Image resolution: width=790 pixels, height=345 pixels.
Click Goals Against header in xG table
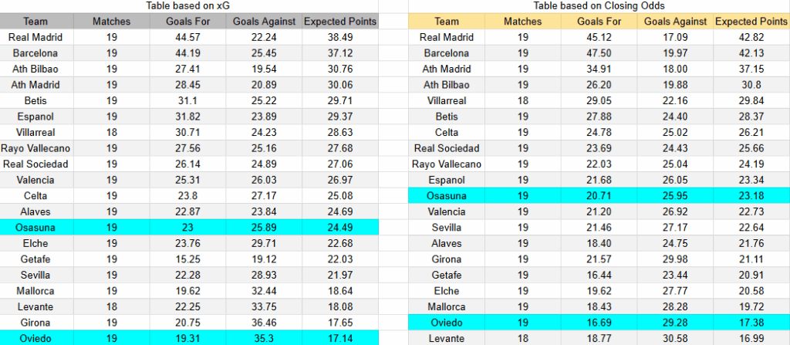[265, 22]
